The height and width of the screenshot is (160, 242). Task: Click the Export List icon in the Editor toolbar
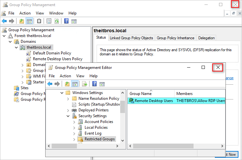point(85,84)
